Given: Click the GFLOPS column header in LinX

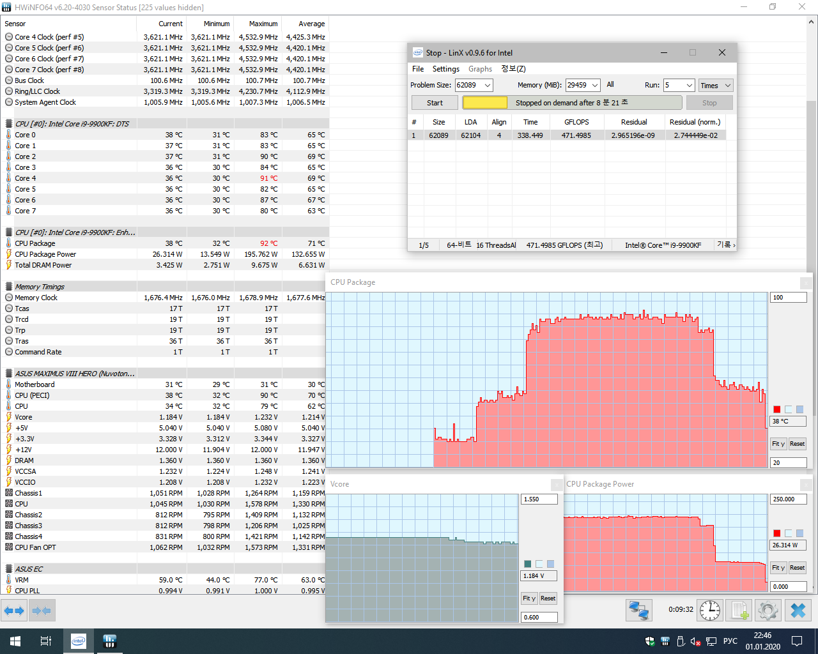Looking at the screenshot, I should point(576,122).
